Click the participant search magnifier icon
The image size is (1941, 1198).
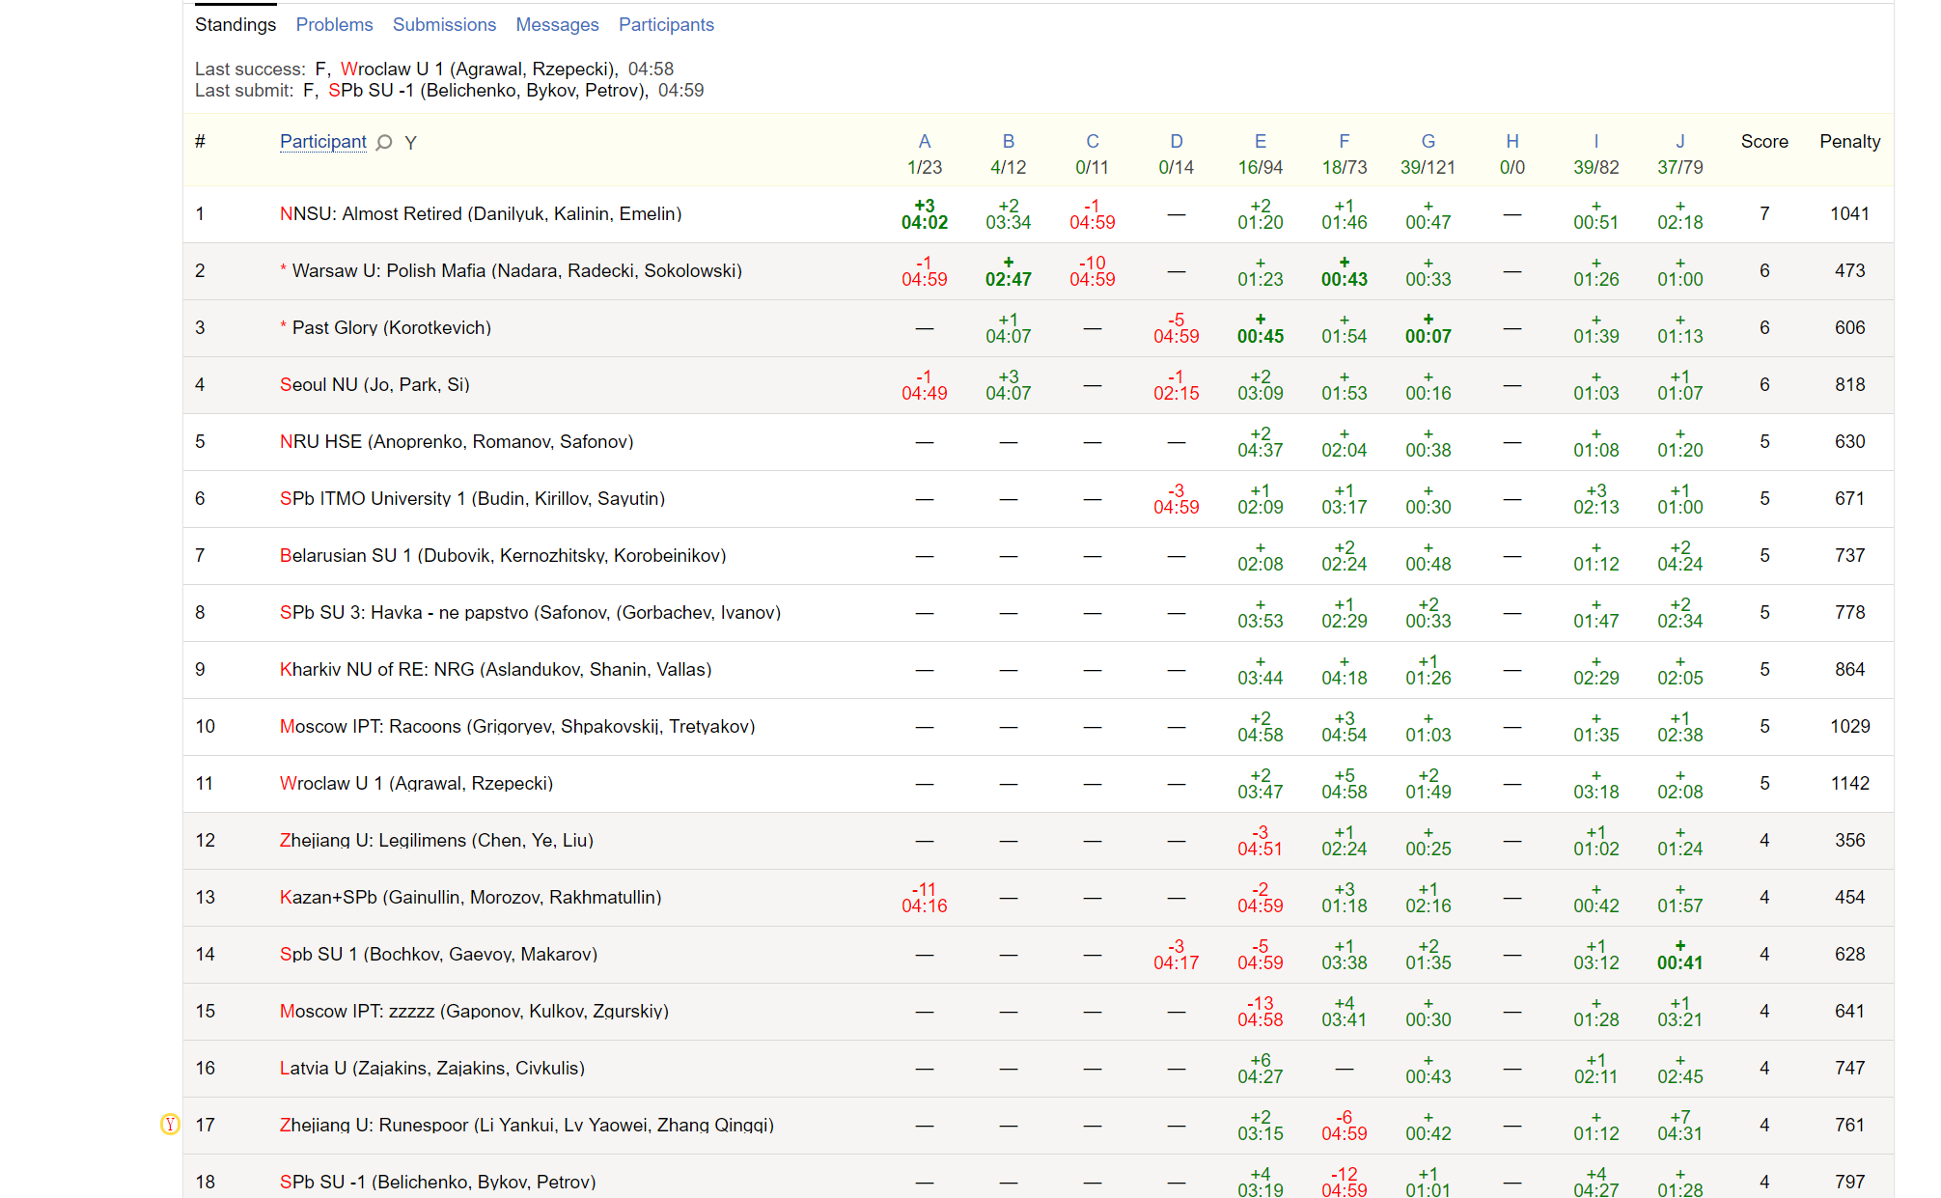384,143
